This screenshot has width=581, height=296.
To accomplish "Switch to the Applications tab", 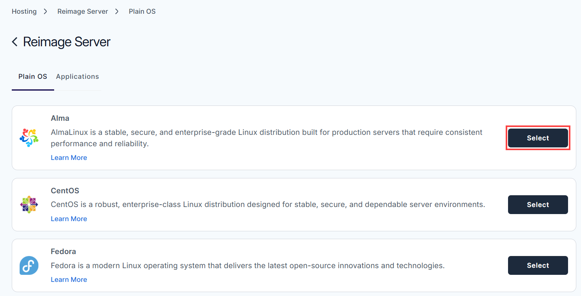I will [x=78, y=76].
